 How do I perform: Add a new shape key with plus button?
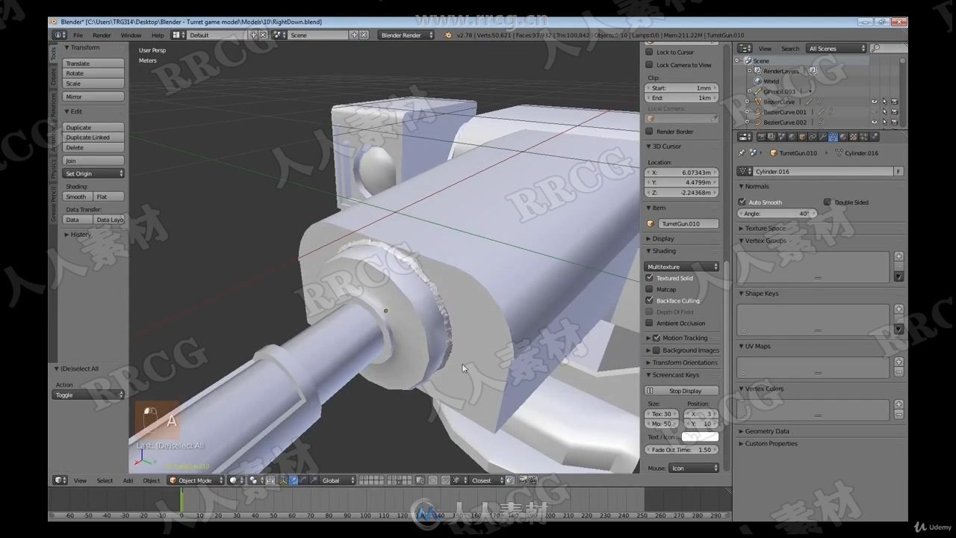899,309
